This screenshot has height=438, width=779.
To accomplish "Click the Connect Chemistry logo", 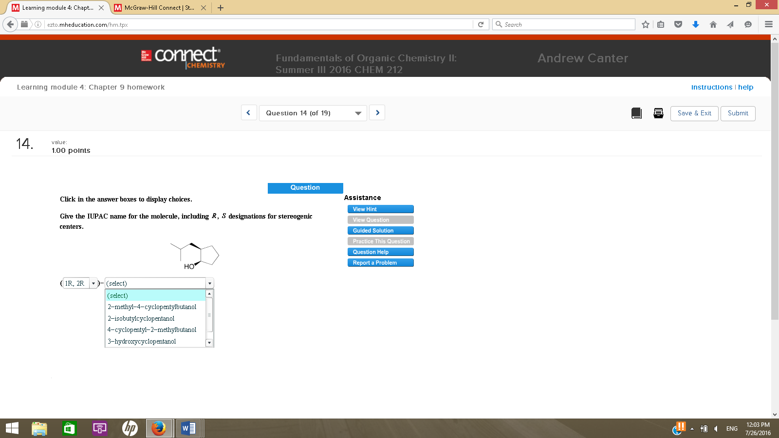I will (x=181, y=58).
